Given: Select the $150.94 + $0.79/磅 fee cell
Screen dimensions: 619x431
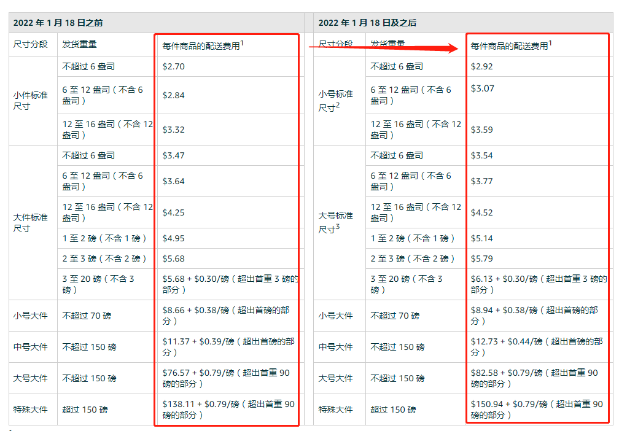Looking at the screenshot, I should pos(537,410).
